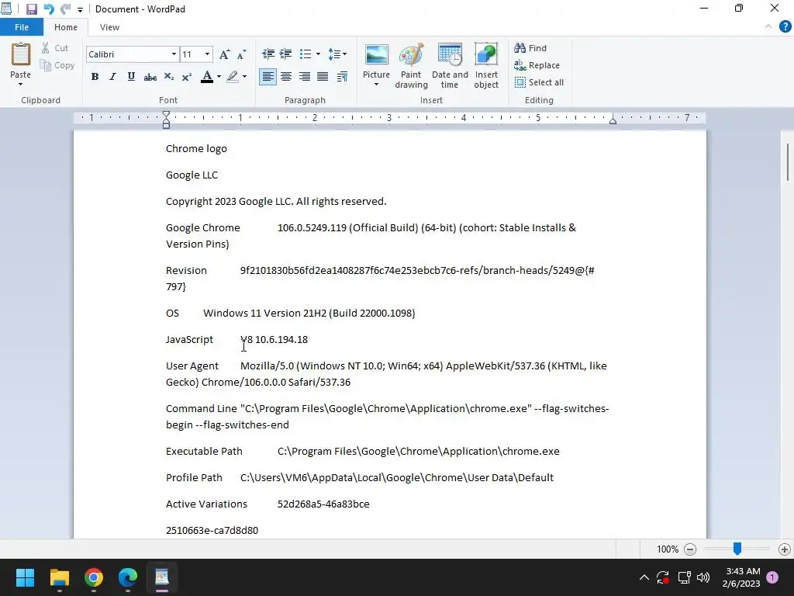Toggle subscript formatting
Image resolution: width=794 pixels, height=596 pixels.
[168, 77]
